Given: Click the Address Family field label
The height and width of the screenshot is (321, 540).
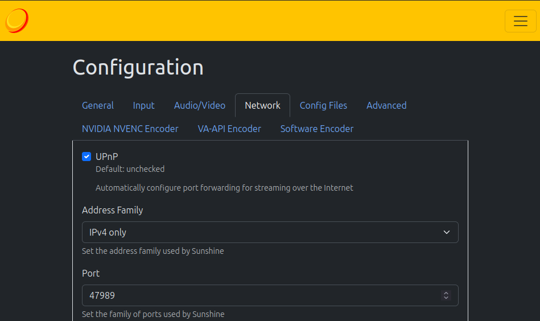Looking at the screenshot, I should coord(113,210).
